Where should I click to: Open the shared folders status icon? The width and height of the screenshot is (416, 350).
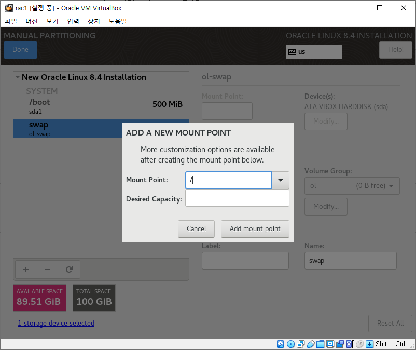point(320,344)
